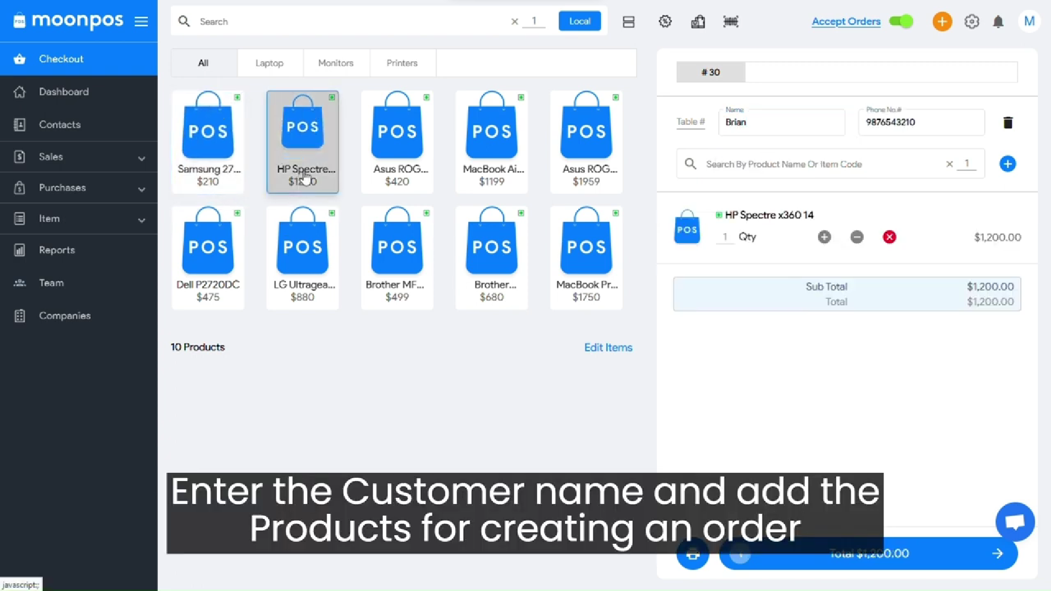Expand the Purchases submenu chevron
1051x591 pixels.
pos(142,189)
